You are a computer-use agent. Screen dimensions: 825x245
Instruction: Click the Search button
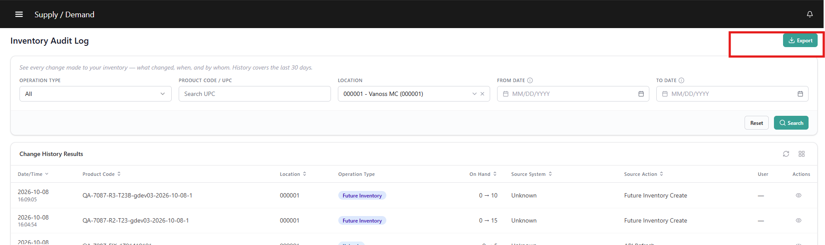tap(791, 123)
